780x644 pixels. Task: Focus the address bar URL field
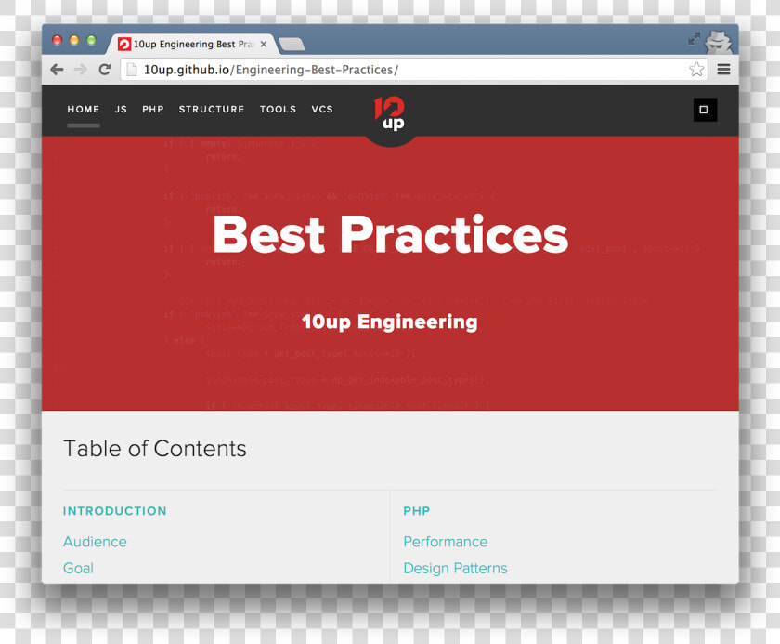click(413, 70)
